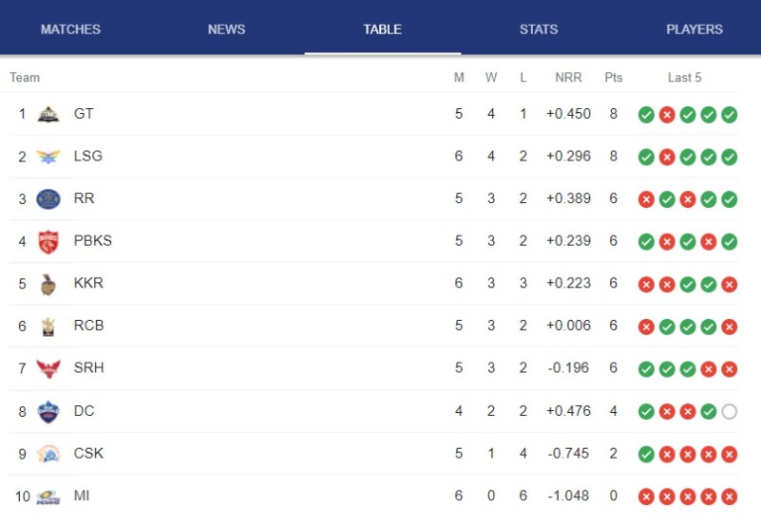The height and width of the screenshot is (524, 761).
Task: Open the PBKS team name link
Action: pyautogui.click(x=93, y=241)
